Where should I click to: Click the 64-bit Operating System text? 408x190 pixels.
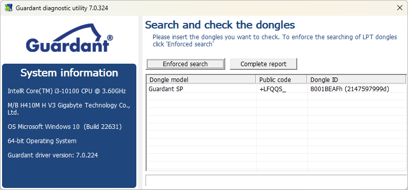pos(42,141)
